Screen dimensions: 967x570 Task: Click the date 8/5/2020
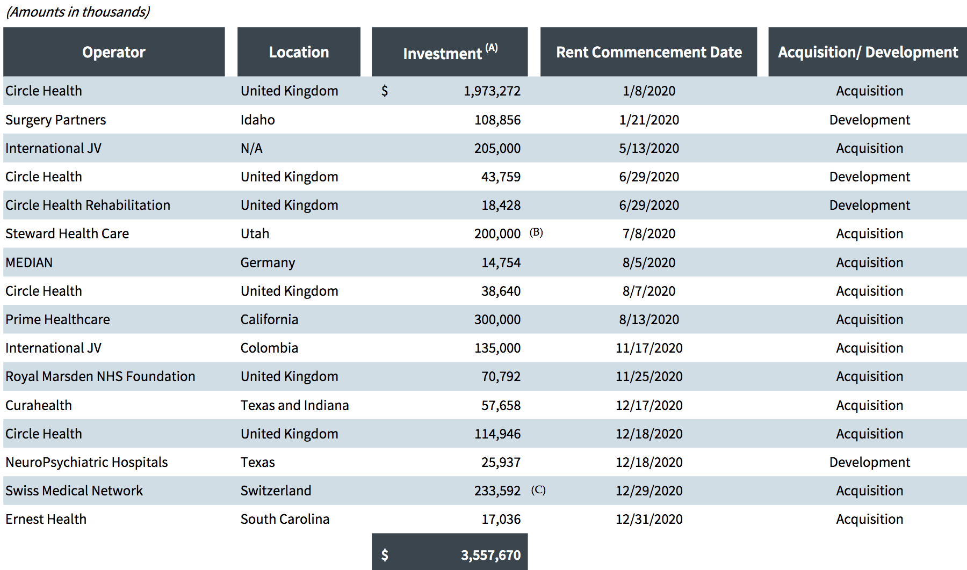pyautogui.click(x=649, y=262)
